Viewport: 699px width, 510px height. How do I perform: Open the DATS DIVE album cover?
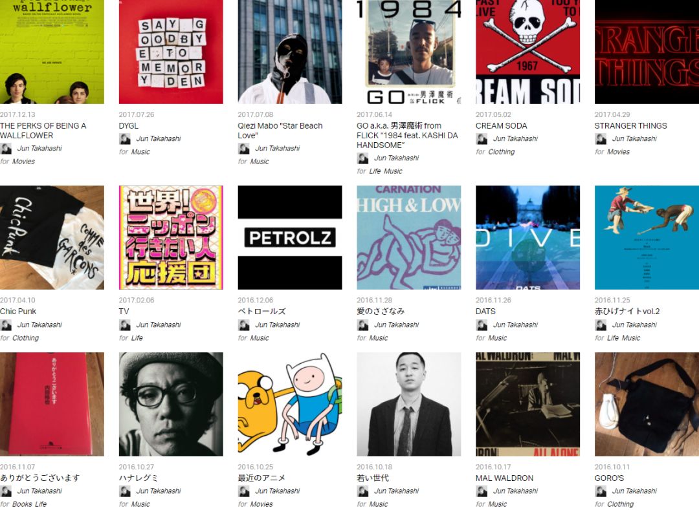click(x=528, y=237)
